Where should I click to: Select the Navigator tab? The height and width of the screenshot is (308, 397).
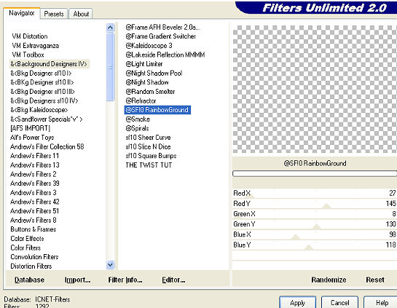[x=22, y=13]
